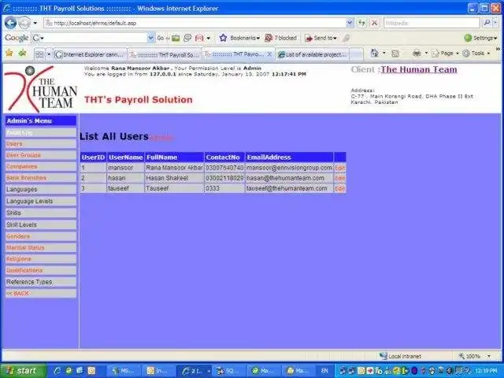Open the Quick Tabs grid icon
Screen dimensions: 504x378
(x=39, y=54)
